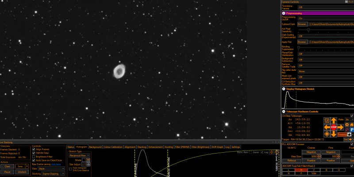The width and height of the screenshot is (354, 177).
Task: Click the Refocus button
Action: [x=292, y=161]
